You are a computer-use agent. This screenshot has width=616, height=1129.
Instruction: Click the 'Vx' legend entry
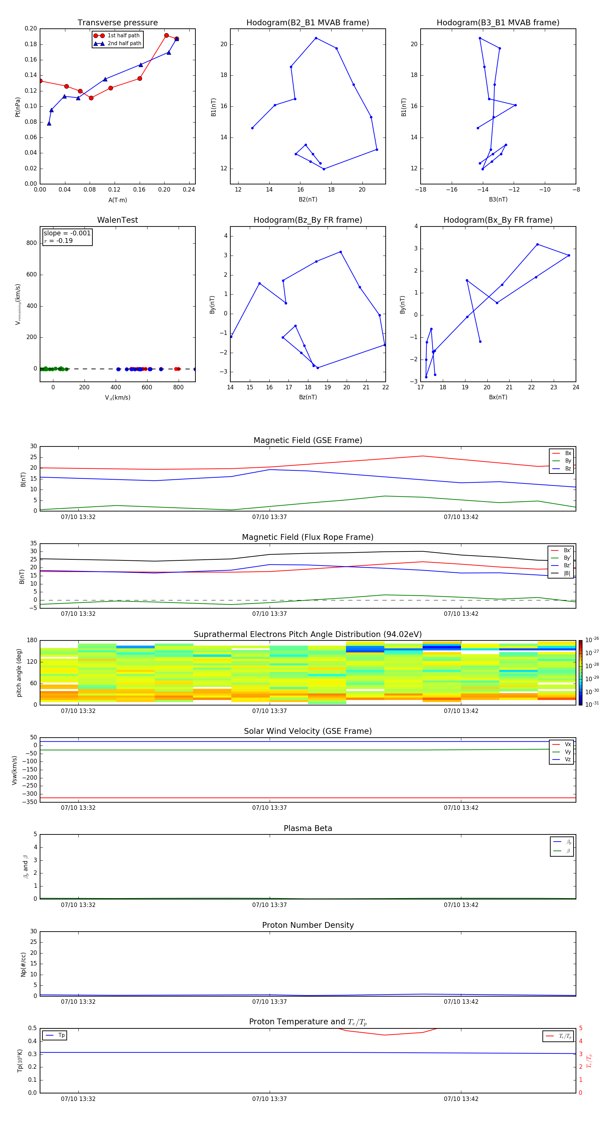(x=562, y=744)
